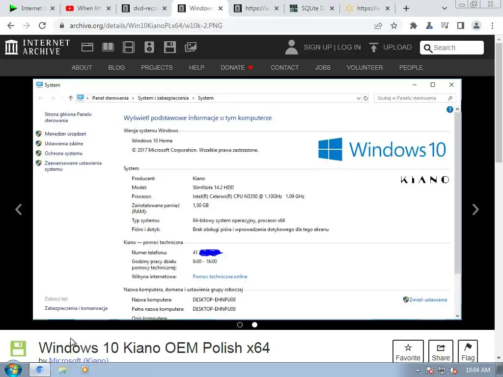The image size is (503, 377).
Task: Click the DONATE link
Action: coord(237,68)
